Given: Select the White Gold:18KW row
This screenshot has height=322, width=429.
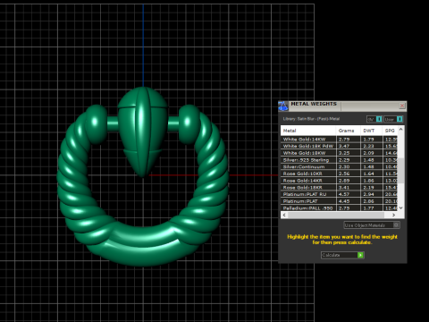Looking at the screenshot, I should 339,153.
